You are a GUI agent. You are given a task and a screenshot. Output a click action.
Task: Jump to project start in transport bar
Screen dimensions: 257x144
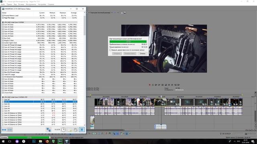coord(169,85)
